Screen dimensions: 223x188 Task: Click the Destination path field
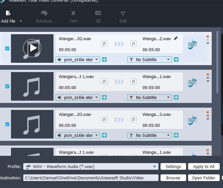coord(91,178)
